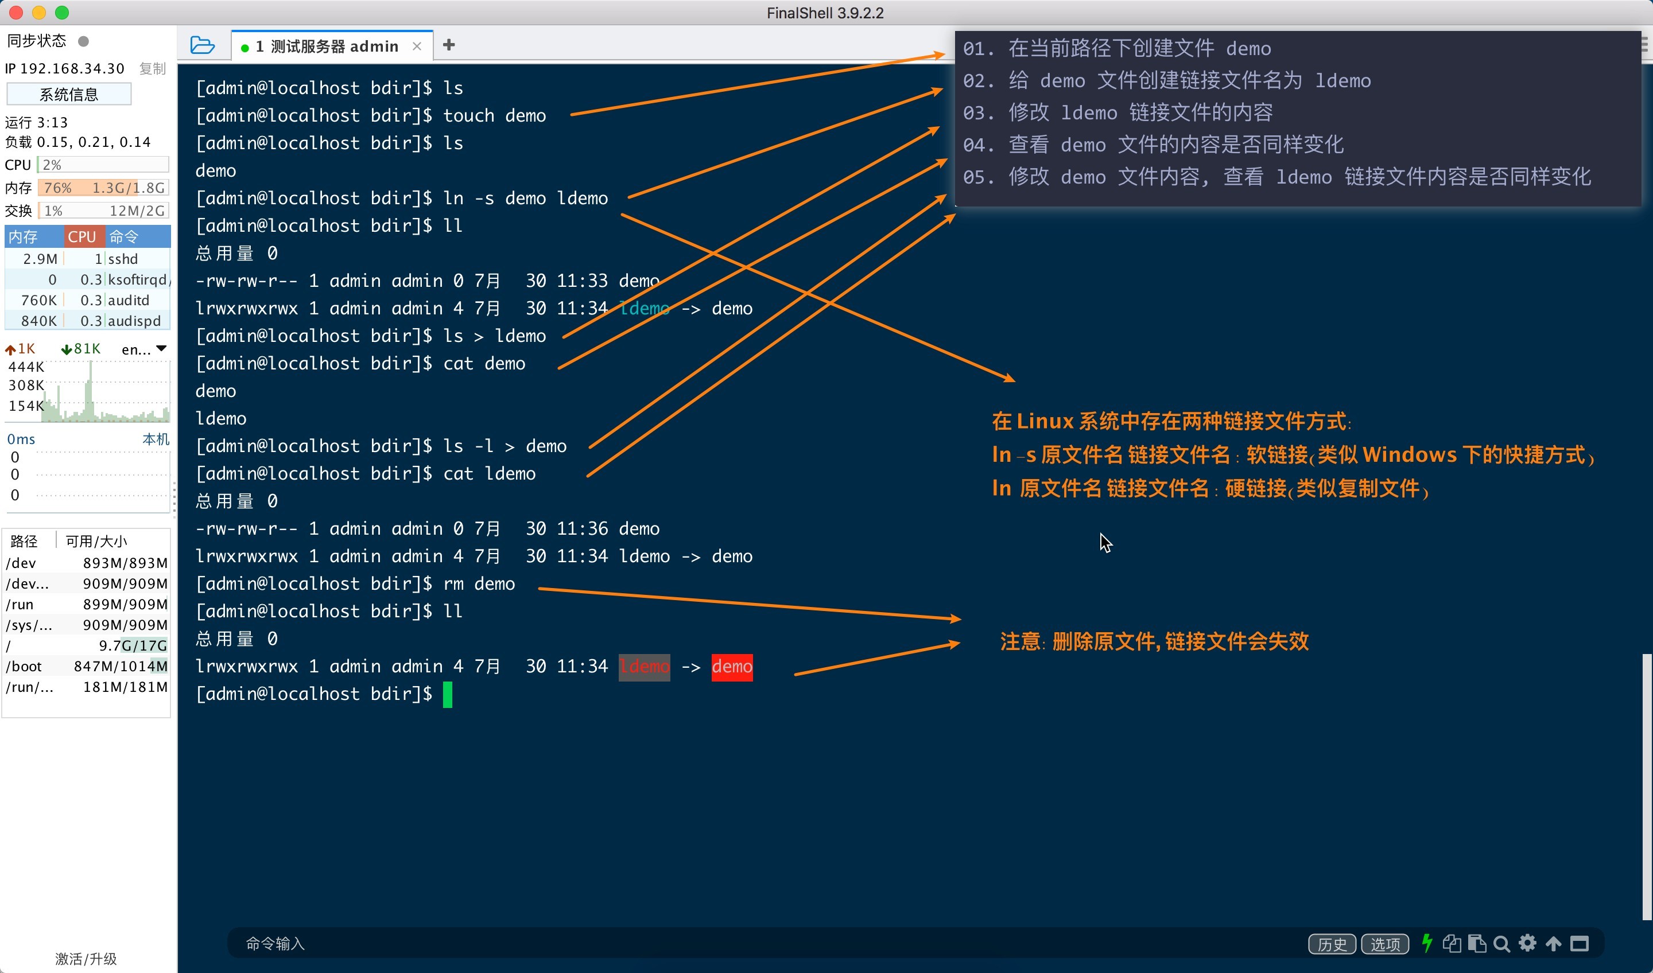Click the 'ln -s demo ldemo' command line
The width and height of the screenshot is (1653, 973).
pyautogui.click(x=401, y=198)
